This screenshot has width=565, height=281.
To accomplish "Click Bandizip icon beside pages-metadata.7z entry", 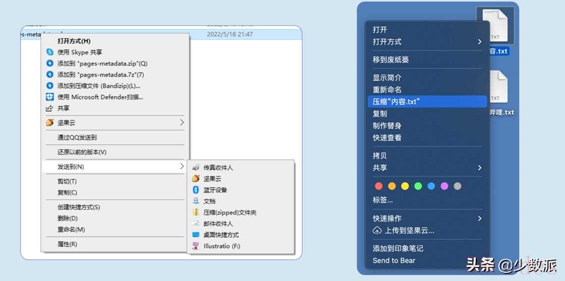I will [x=50, y=75].
